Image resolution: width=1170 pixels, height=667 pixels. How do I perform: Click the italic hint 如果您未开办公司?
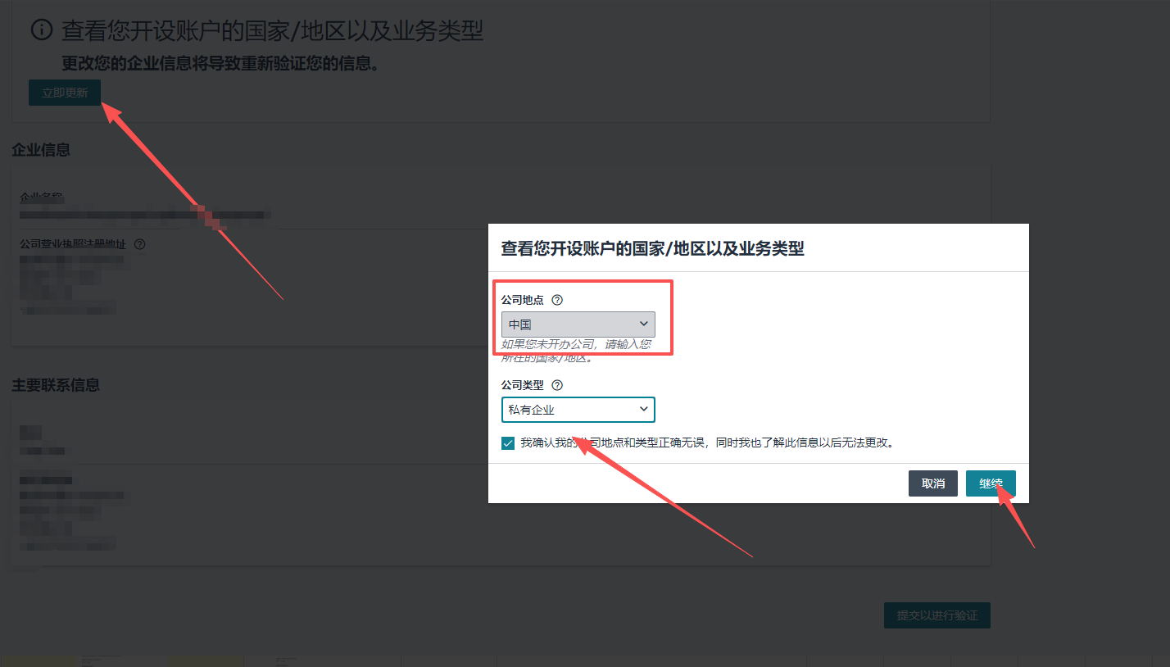pyautogui.click(x=576, y=345)
